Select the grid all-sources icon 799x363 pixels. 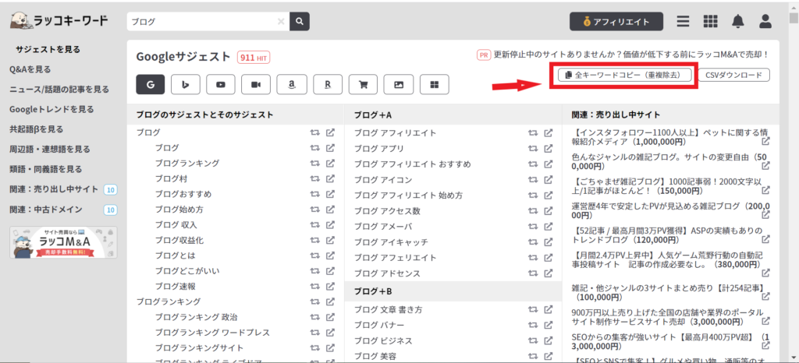(434, 84)
